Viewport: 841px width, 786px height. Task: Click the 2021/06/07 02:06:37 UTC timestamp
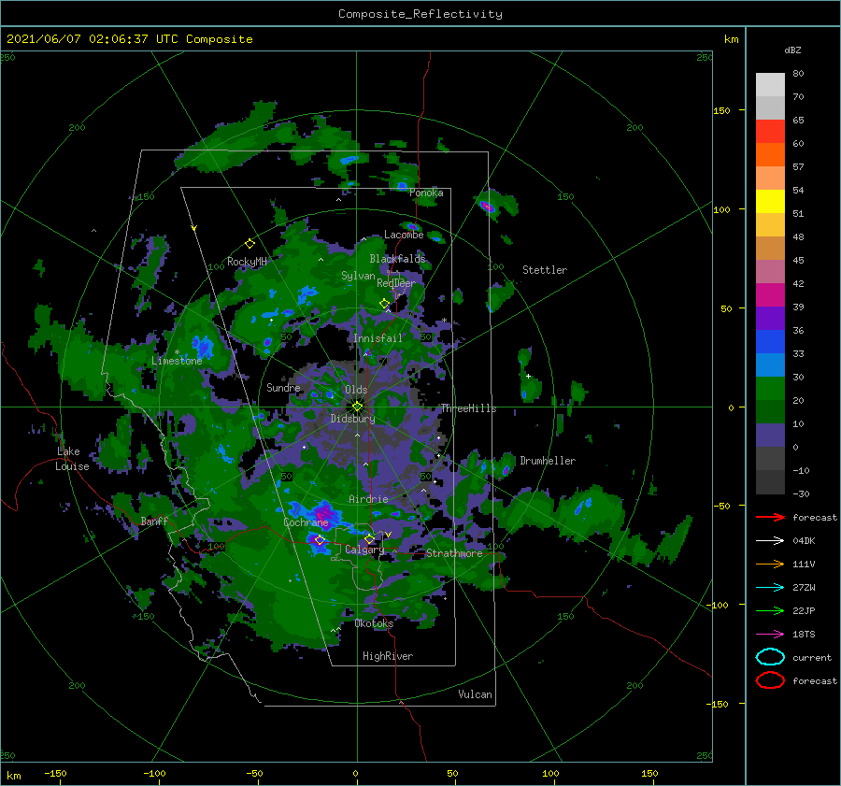tap(129, 39)
